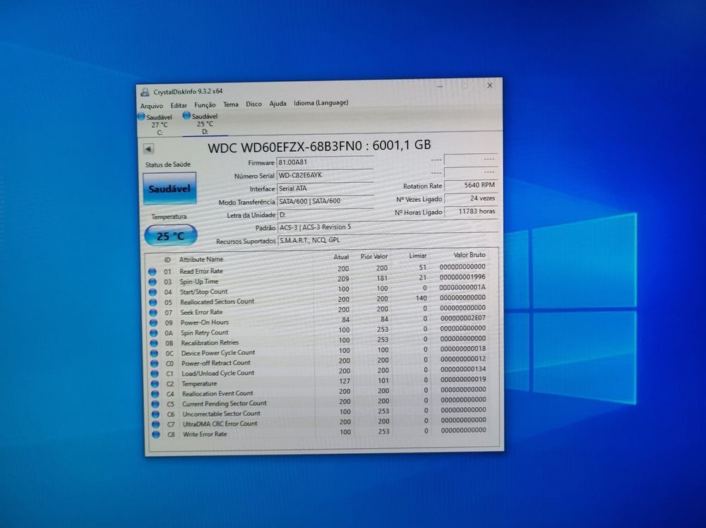The height and width of the screenshot is (528, 706).
Task: Click status icon for Uncorrectable Sector Count
Action: (x=155, y=414)
